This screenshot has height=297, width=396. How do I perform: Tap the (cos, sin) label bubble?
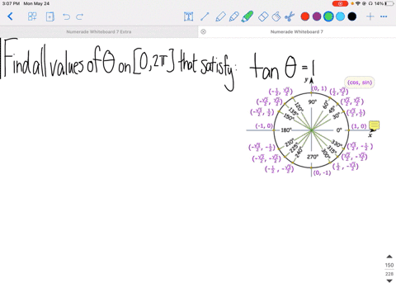360,82
